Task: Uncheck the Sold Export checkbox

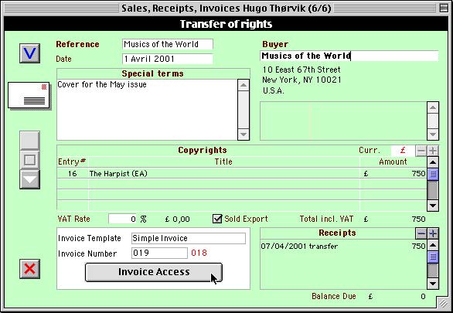Action: tap(217, 219)
